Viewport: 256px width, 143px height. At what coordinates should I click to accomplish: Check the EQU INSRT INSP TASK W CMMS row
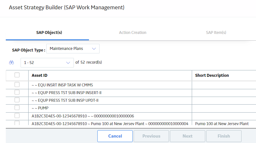tap(17, 84)
